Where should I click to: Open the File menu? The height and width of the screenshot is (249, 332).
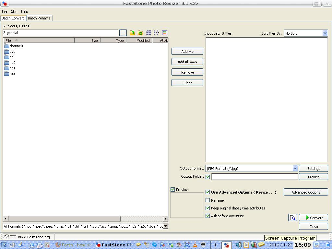[x=5, y=11]
